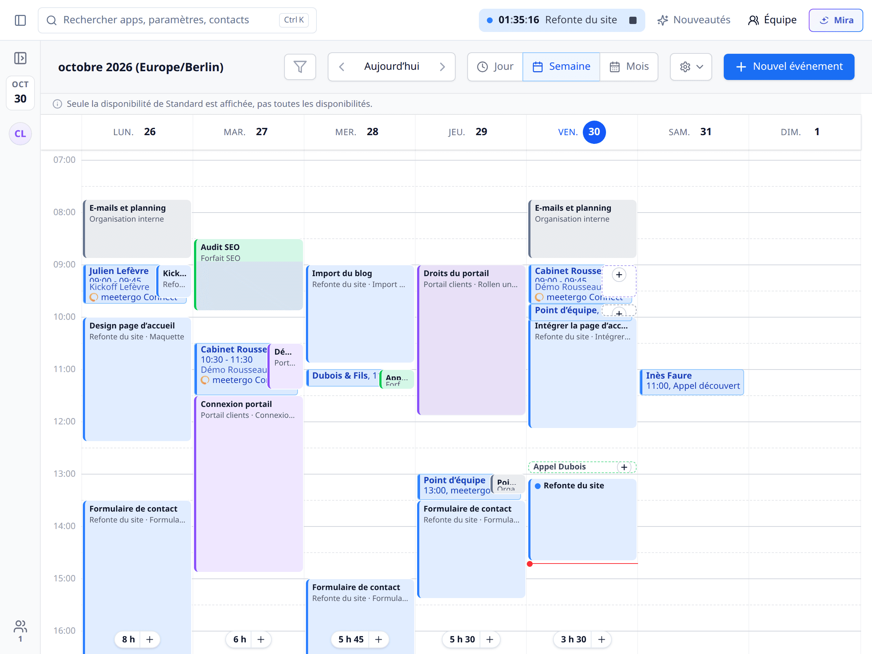Add time entry to Wednesday 5 h 45 total
872x654 pixels.
point(379,639)
